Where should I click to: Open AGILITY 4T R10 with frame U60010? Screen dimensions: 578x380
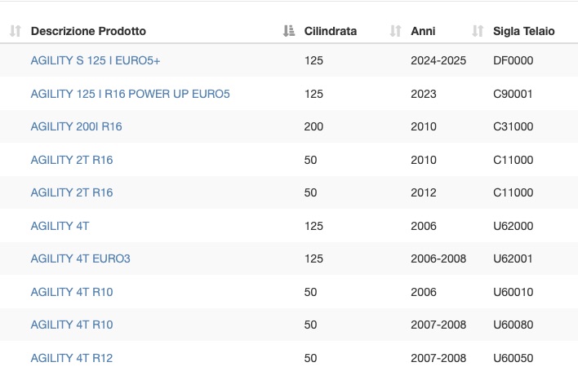tap(72, 292)
